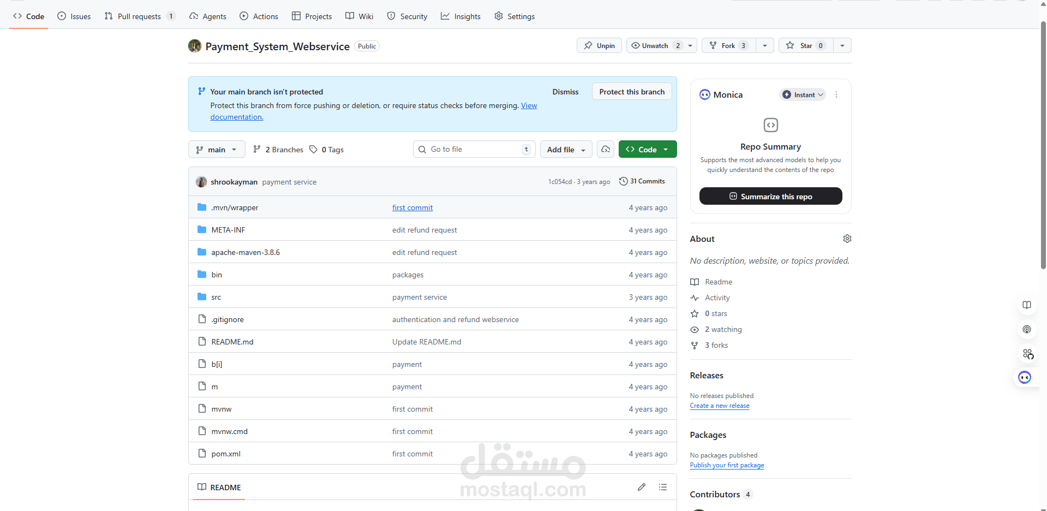Screen dimensions: 1047x511
Task: Open the main branch selector
Action: coord(217,150)
